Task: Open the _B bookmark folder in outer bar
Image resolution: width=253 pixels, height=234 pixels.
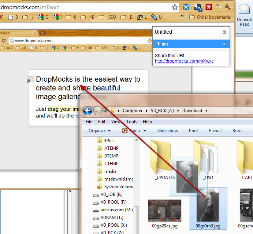Action: pos(127,17)
